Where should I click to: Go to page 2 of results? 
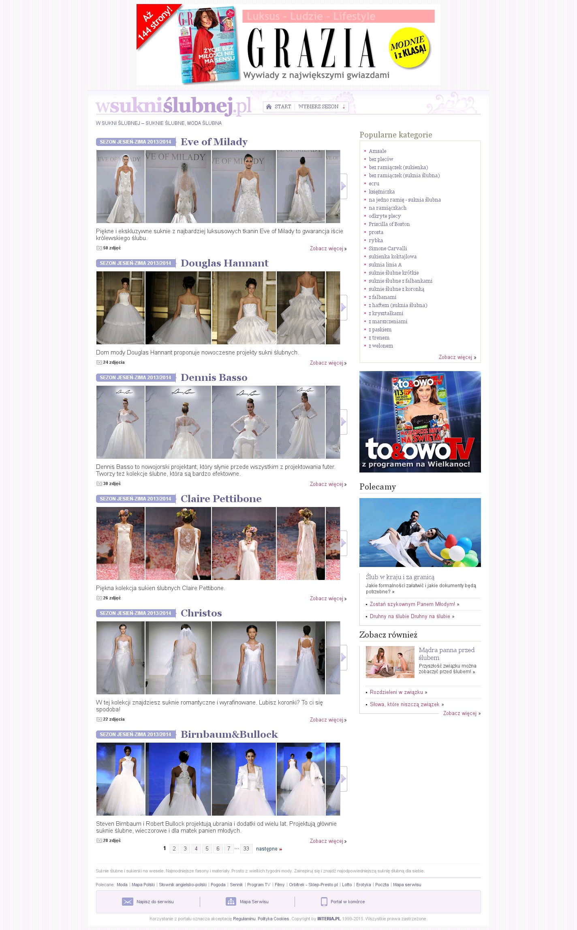[174, 848]
